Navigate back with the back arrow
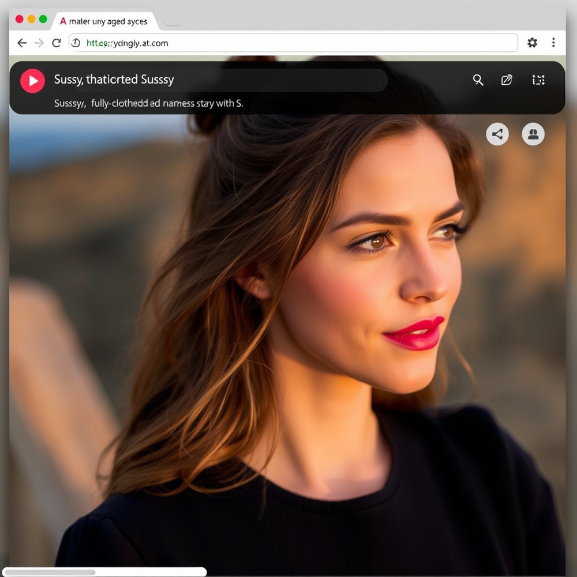Screen dimensions: 577x577 click(x=22, y=43)
